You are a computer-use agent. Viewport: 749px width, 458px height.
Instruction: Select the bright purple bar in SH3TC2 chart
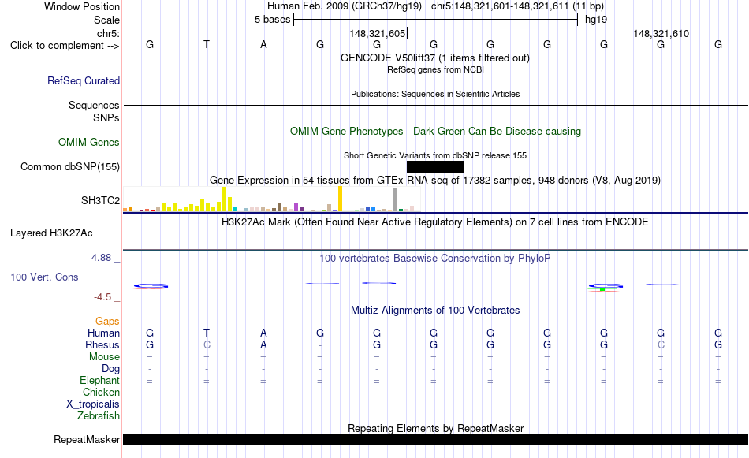pos(296,207)
